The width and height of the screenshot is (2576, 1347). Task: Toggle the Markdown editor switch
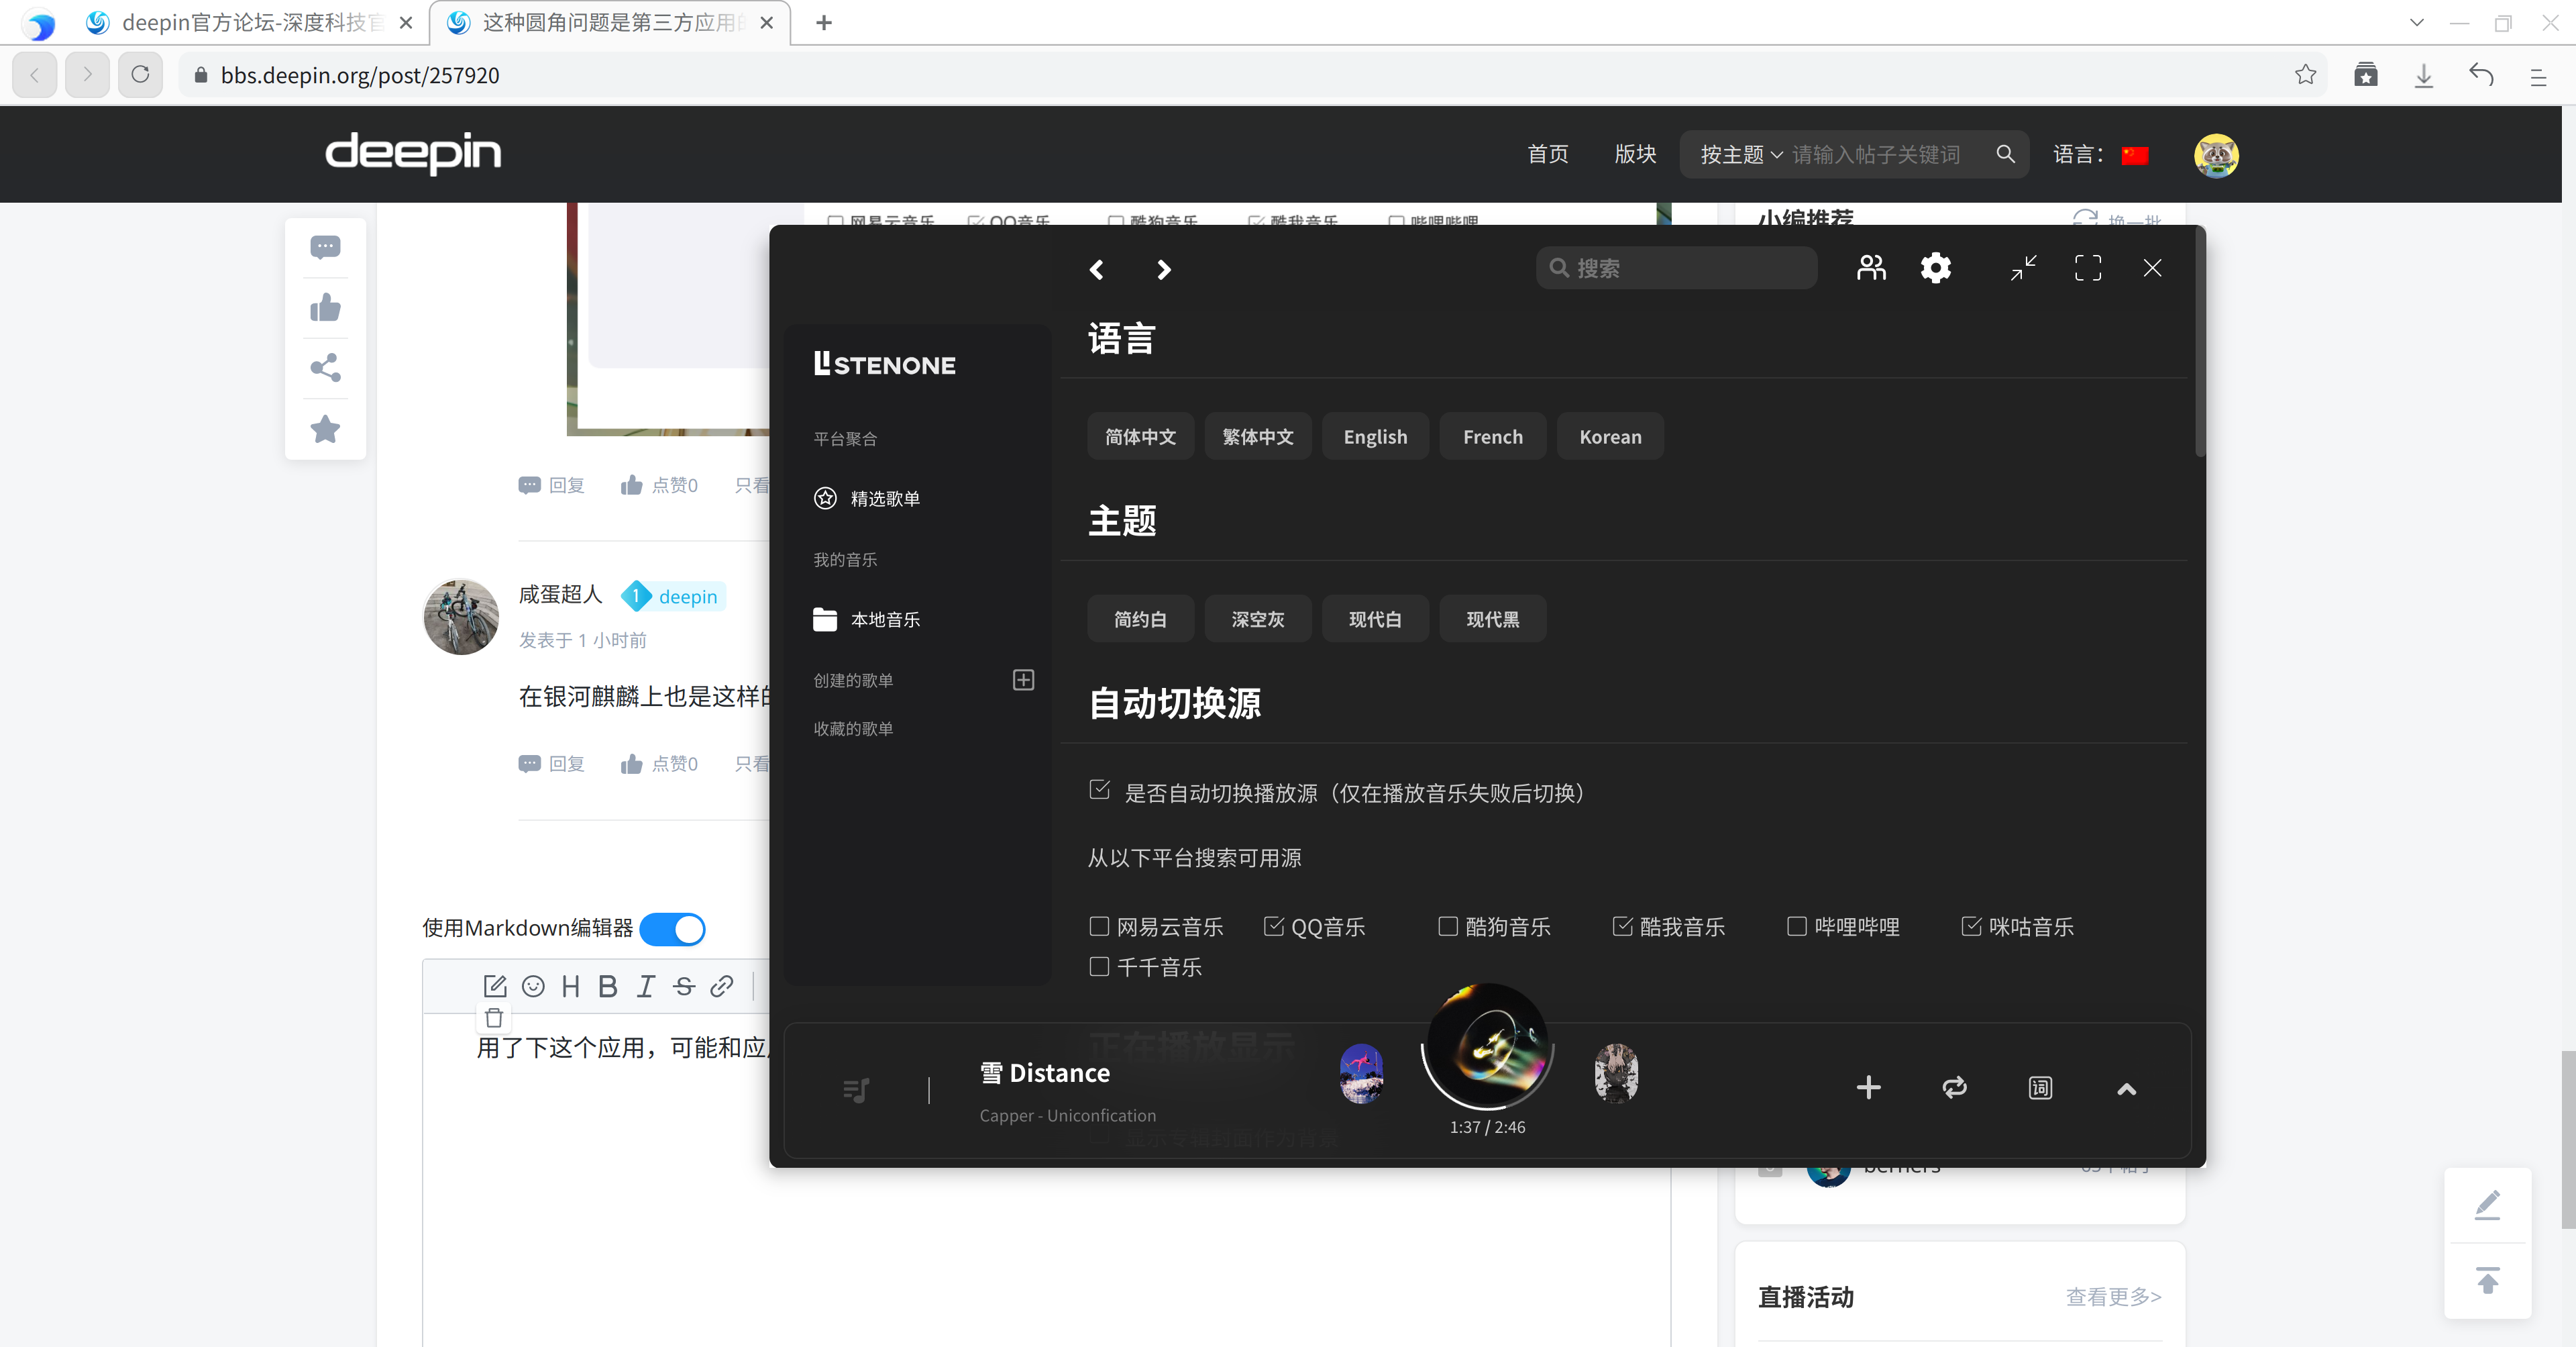[x=673, y=929]
